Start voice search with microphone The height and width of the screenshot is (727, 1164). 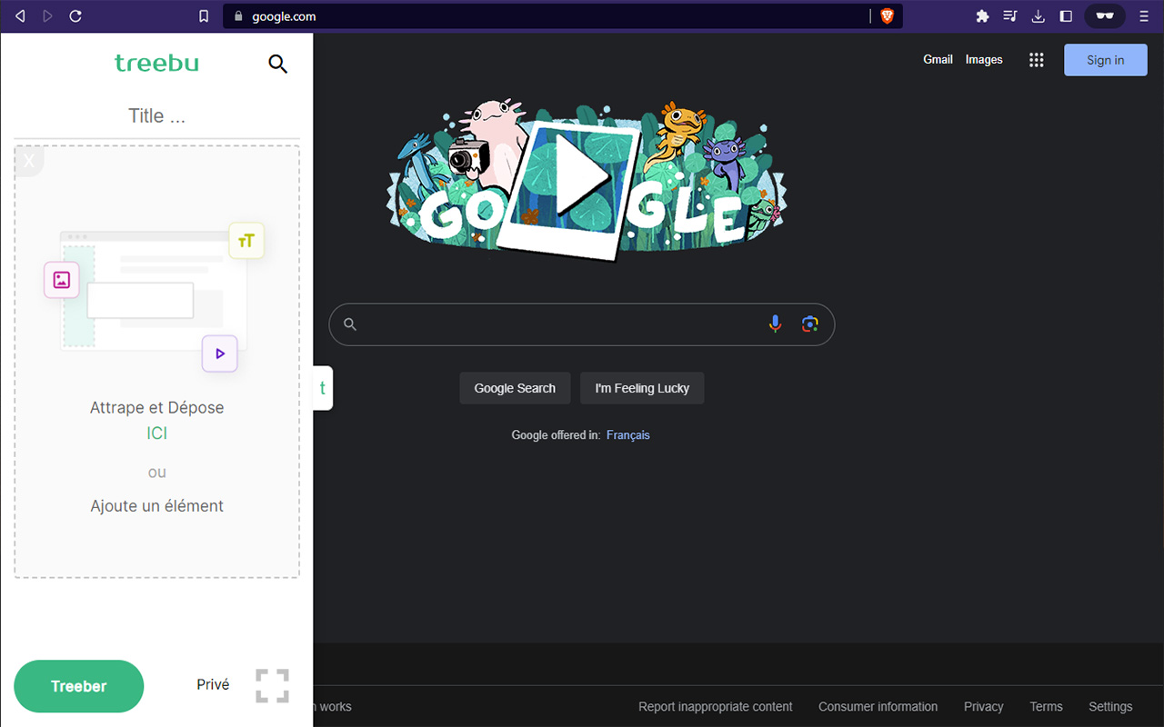(775, 324)
